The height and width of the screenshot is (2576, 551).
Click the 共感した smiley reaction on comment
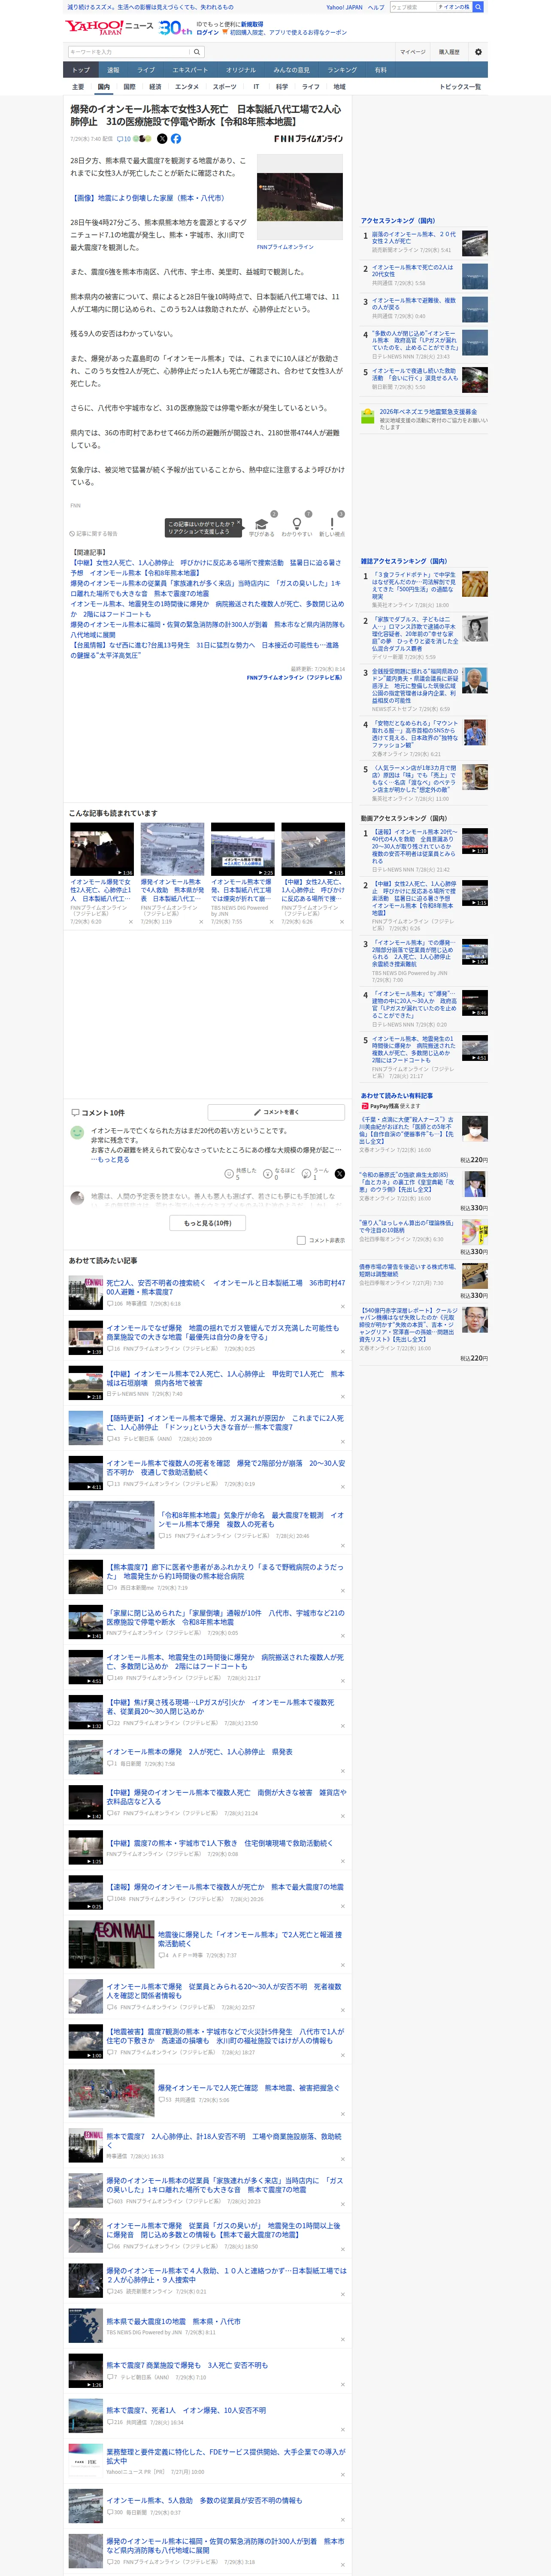[x=229, y=1173]
